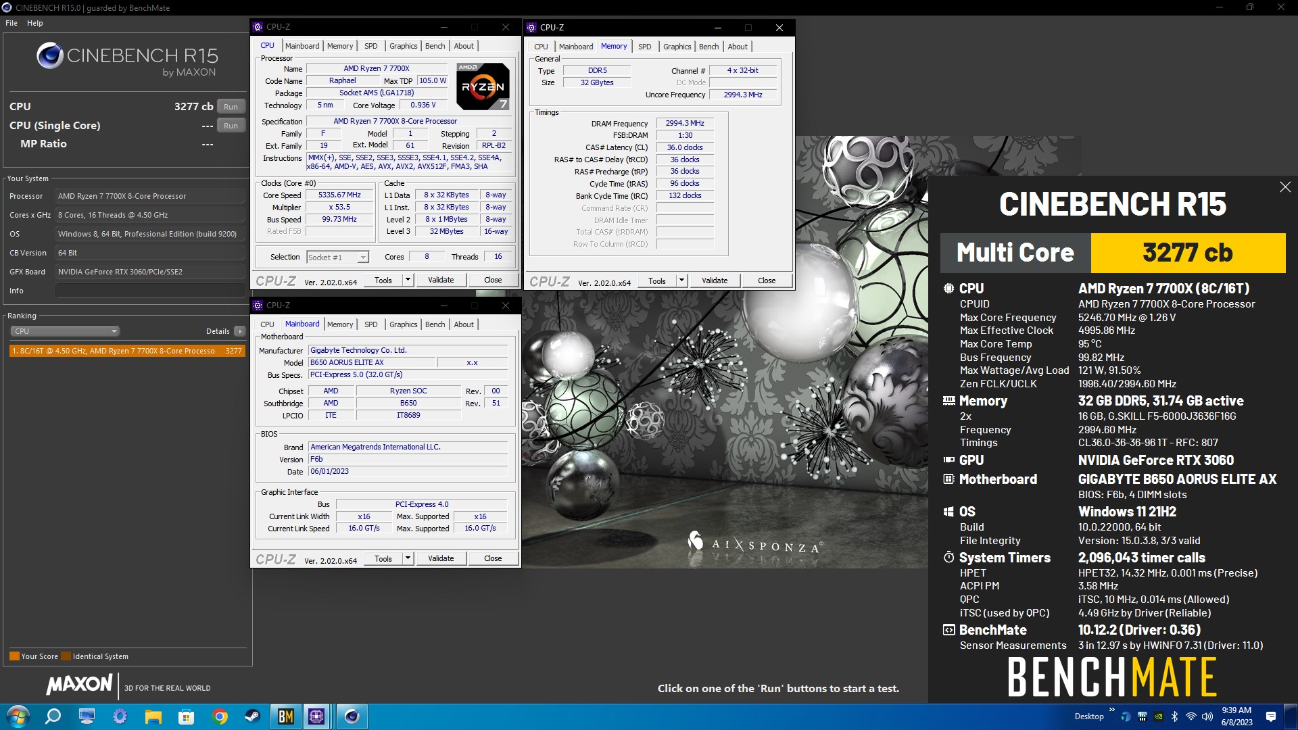This screenshot has width=1298, height=730.
Task: Select ranking entry 8C/16T @ 4.50 GHz
Action: (126, 351)
